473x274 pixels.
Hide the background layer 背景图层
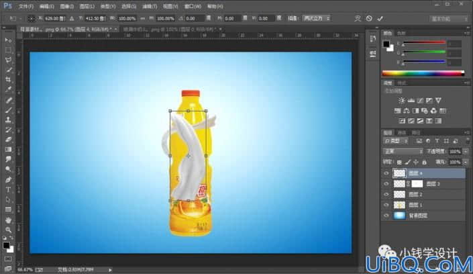(x=386, y=216)
